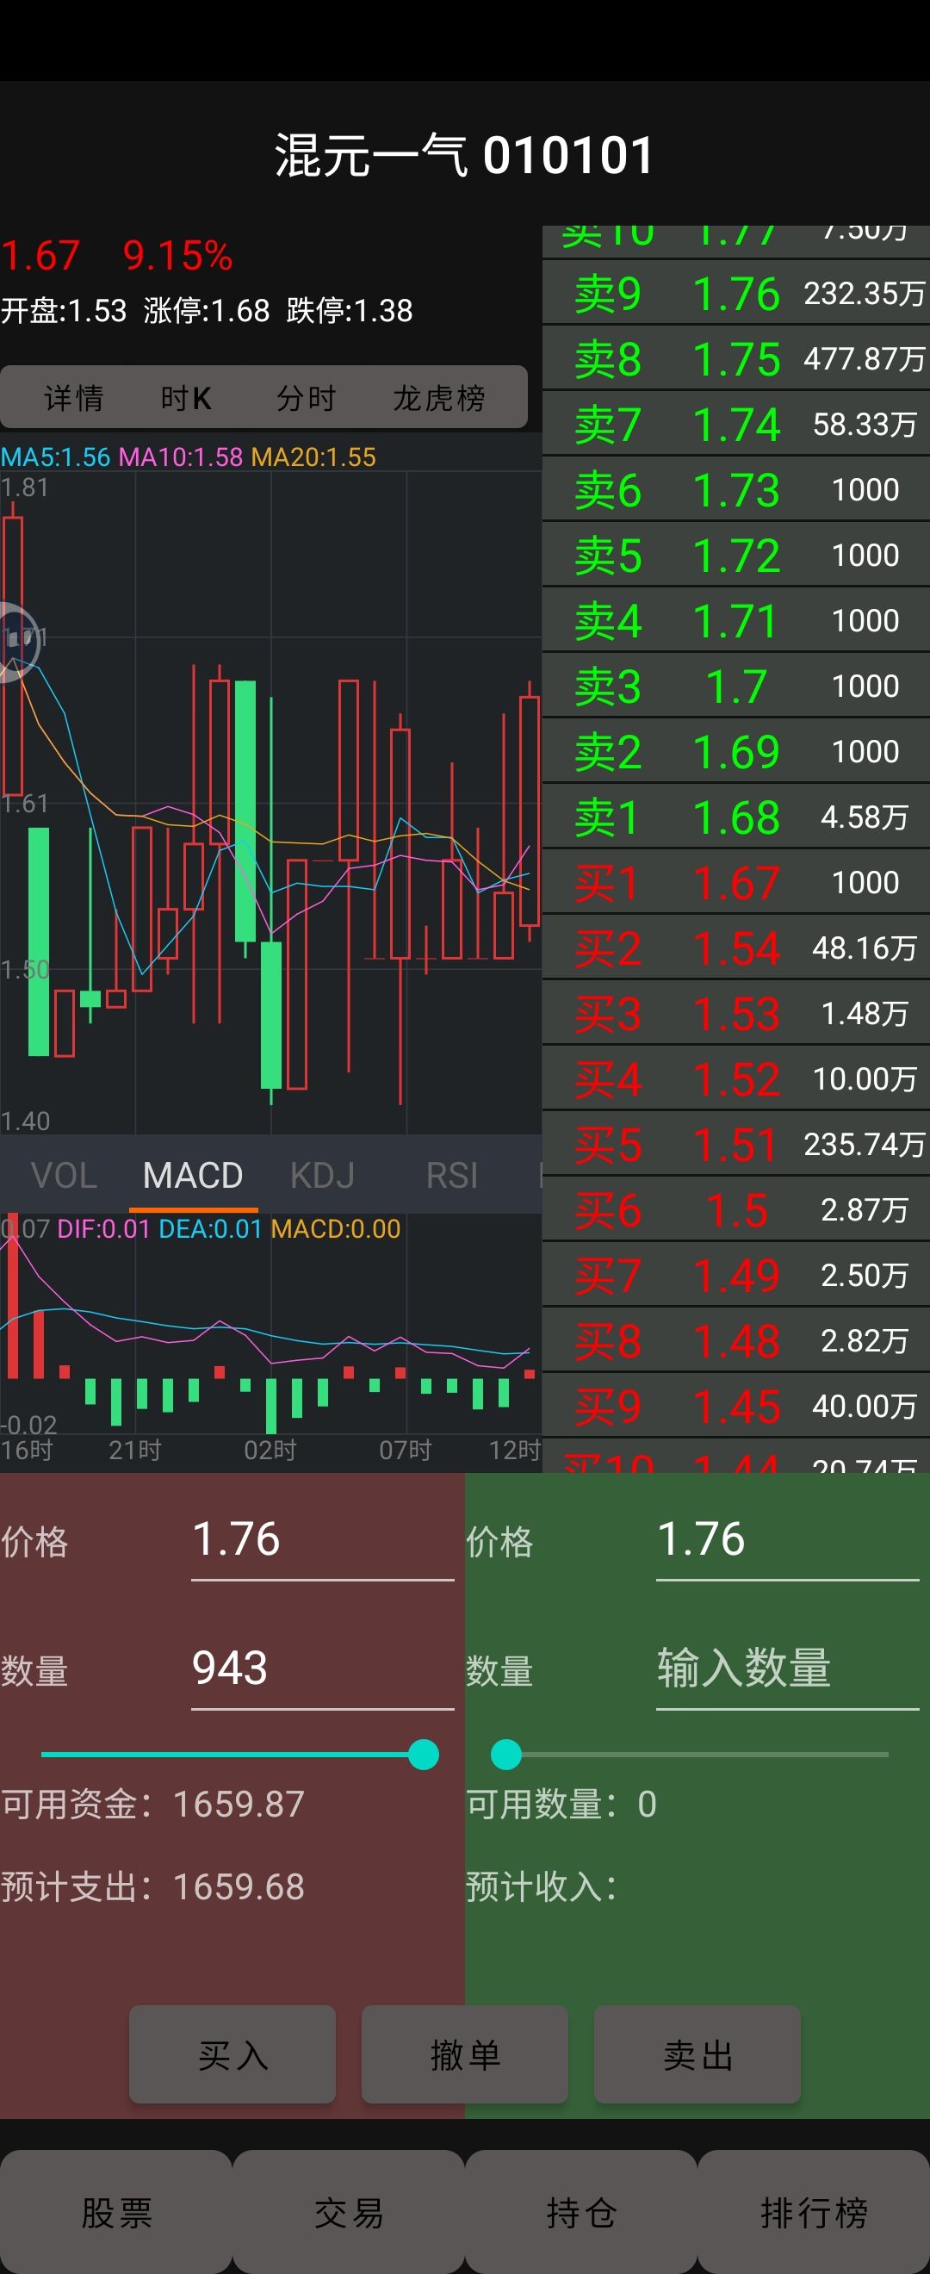Select the 卖4 order row at 1.71
930x2274 pixels.
point(736,619)
